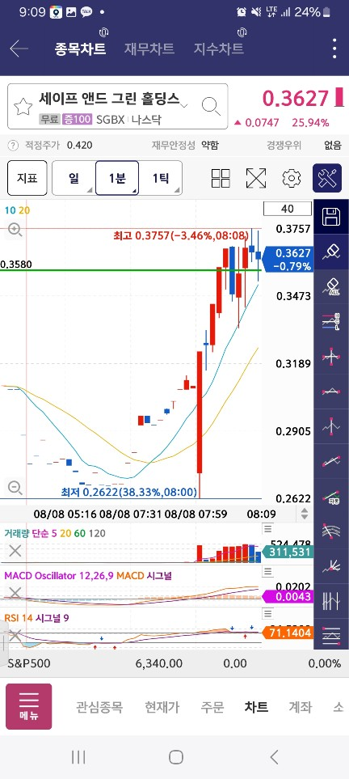349x779 pixels.
Task: Open chart settings gear
Action: pos(292,178)
